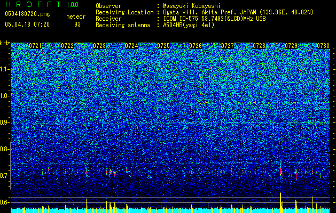
Task: Click the Receiving antenna label
Action: click(123, 25)
